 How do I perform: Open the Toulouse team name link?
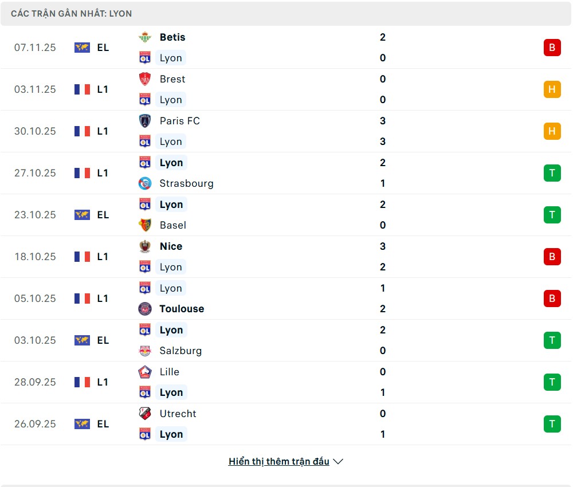[x=182, y=309]
